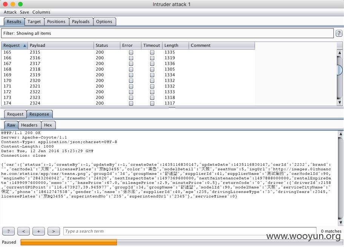Select result row with payload 2316
Image resolution: width=344 pixels, height=247 pixels.
[128, 58]
